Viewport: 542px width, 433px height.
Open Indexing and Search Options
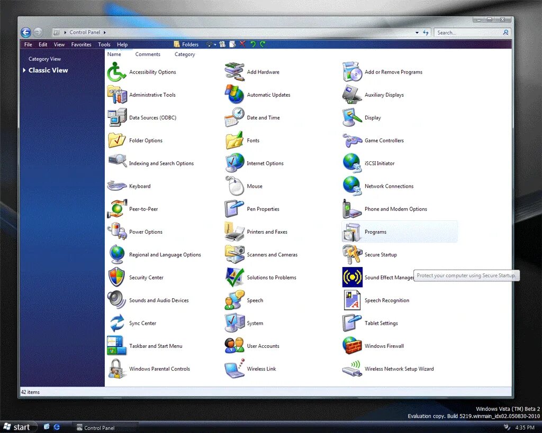[151, 163]
